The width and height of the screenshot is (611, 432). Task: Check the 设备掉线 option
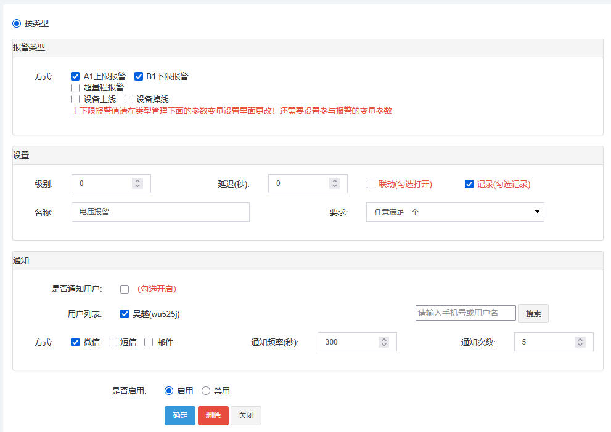point(129,98)
